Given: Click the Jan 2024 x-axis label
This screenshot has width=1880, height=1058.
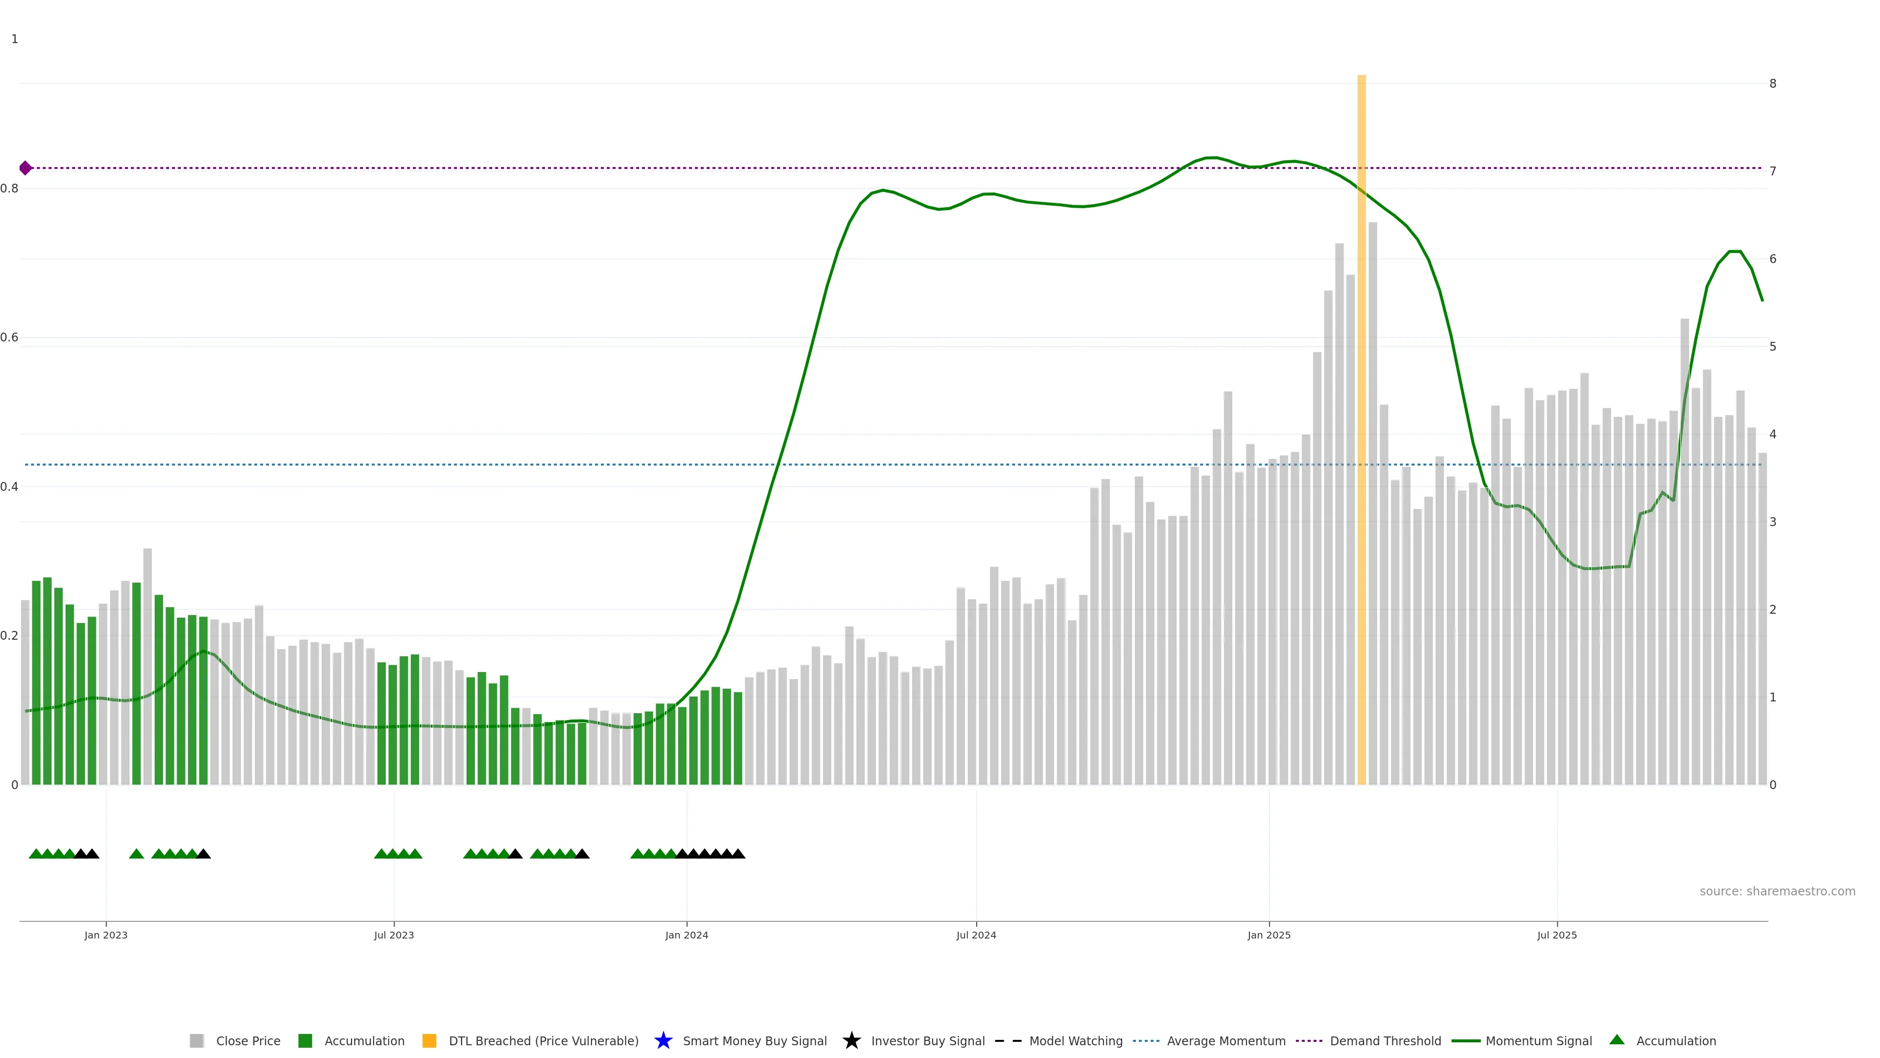Looking at the screenshot, I should [686, 935].
